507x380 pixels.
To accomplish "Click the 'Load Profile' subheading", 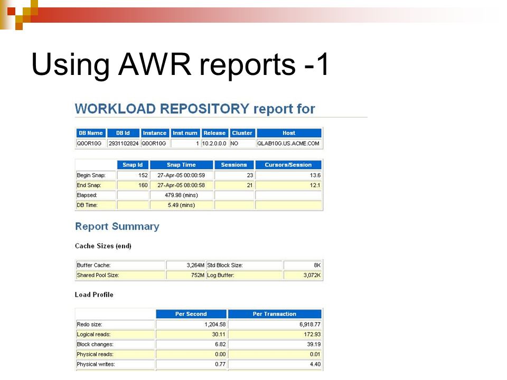I will [94, 294].
